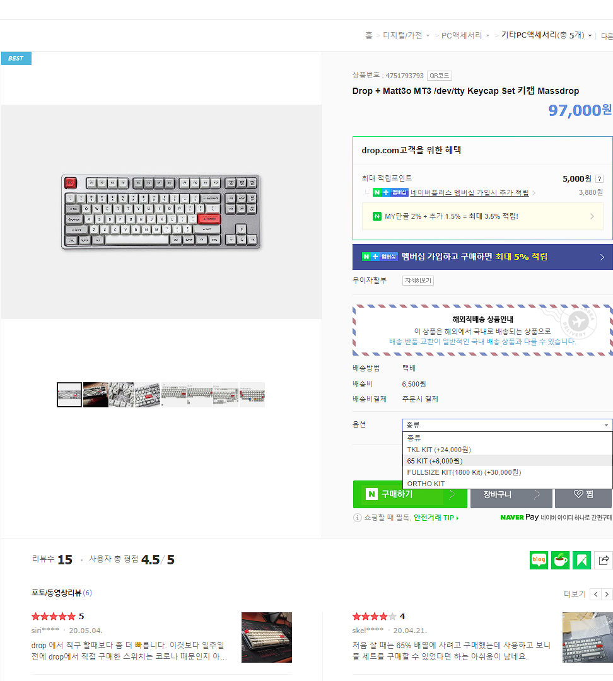The width and height of the screenshot is (613, 681).
Task: Select the 종류 placeholder option in list
Action: pos(507,438)
